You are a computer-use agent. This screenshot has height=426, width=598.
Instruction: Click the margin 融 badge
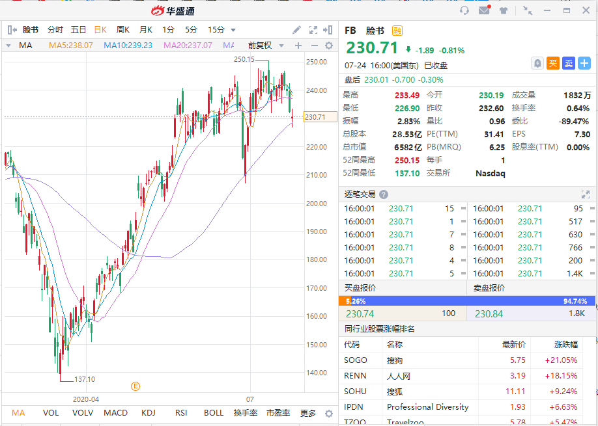[x=397, y=31]
